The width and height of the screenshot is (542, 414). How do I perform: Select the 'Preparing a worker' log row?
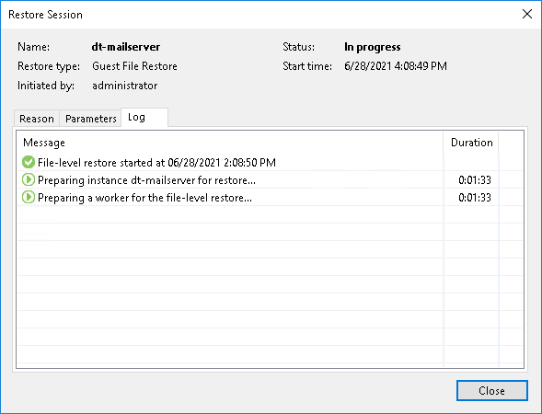(270, 198)
